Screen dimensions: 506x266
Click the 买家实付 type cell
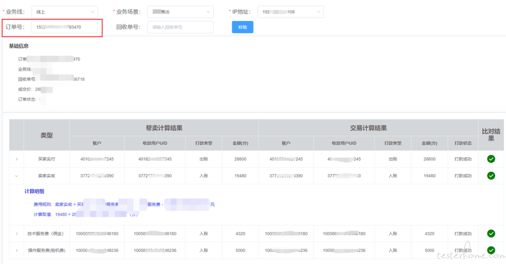(46, 159)
